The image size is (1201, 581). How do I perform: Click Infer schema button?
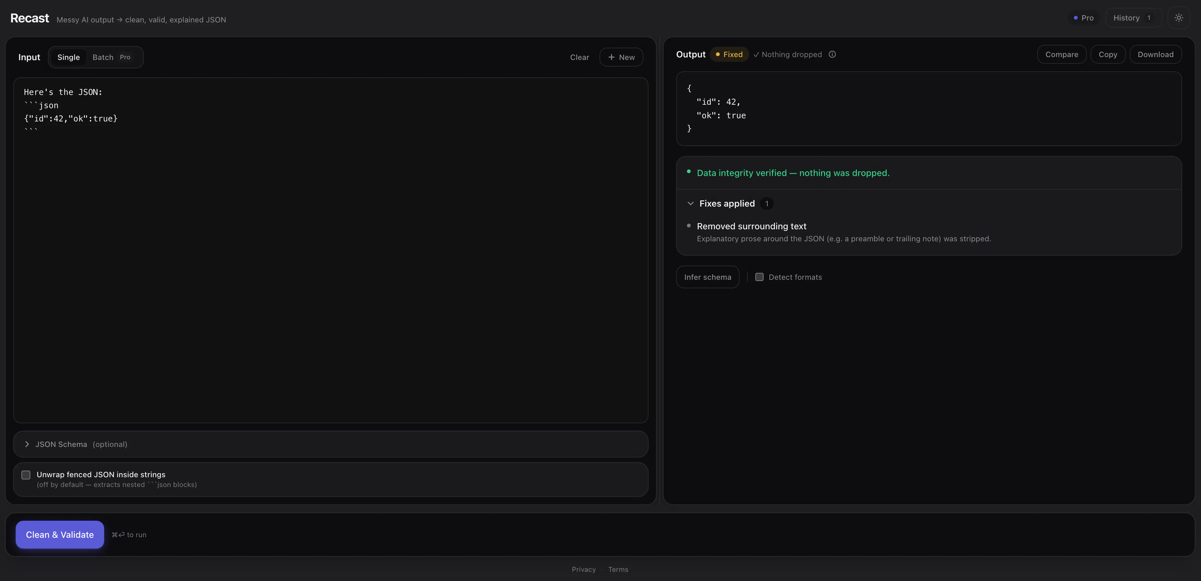[x=707, y=277]
